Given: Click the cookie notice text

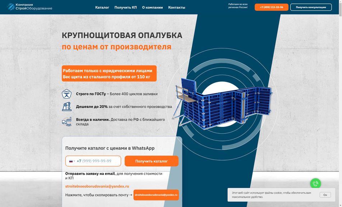Looking at the screenshot, I should tap(272, 195).
